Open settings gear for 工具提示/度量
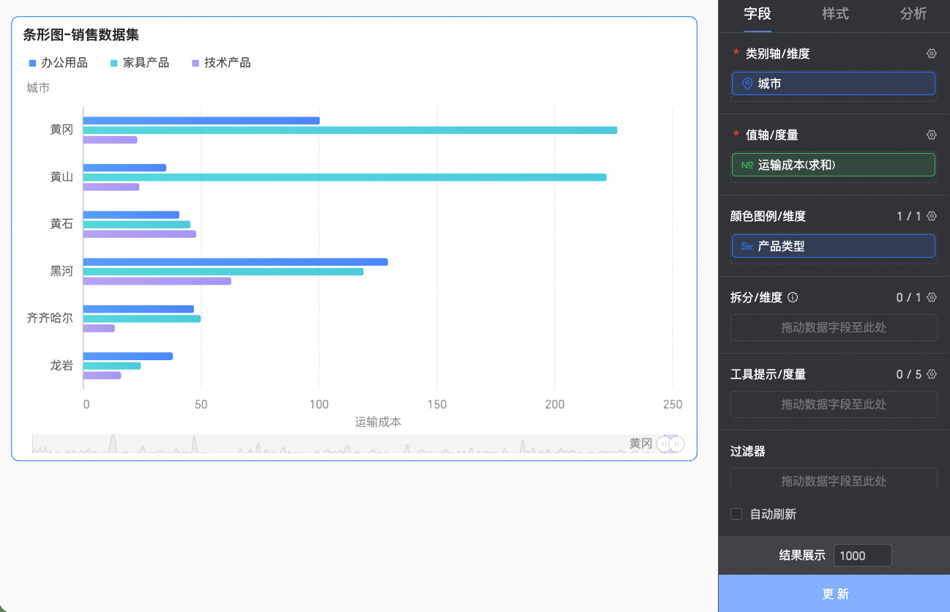Viewport: 950px width, 612px height. (931, 374)
